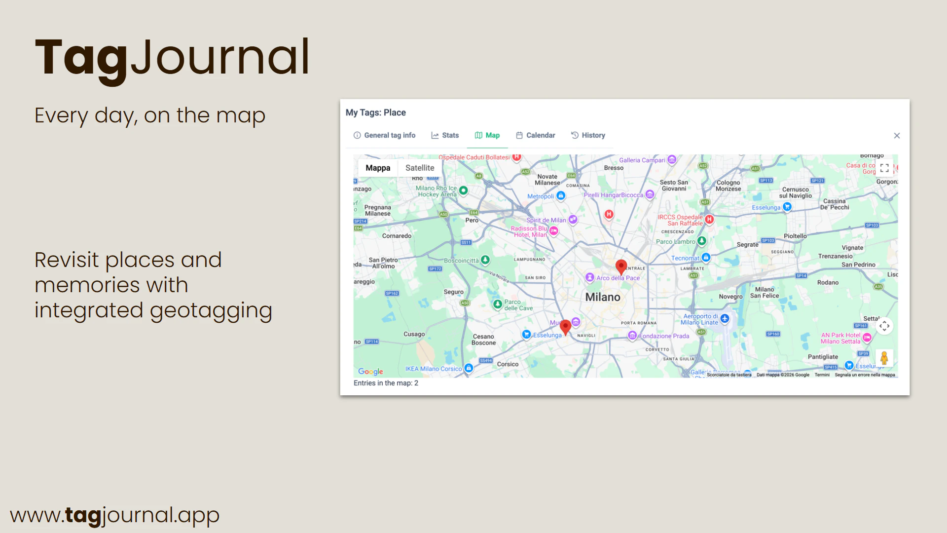Click Aeroporto di Milano Linate airport icon
The height and width of the screenshot is (533, 947).
(x=725, y=319)
